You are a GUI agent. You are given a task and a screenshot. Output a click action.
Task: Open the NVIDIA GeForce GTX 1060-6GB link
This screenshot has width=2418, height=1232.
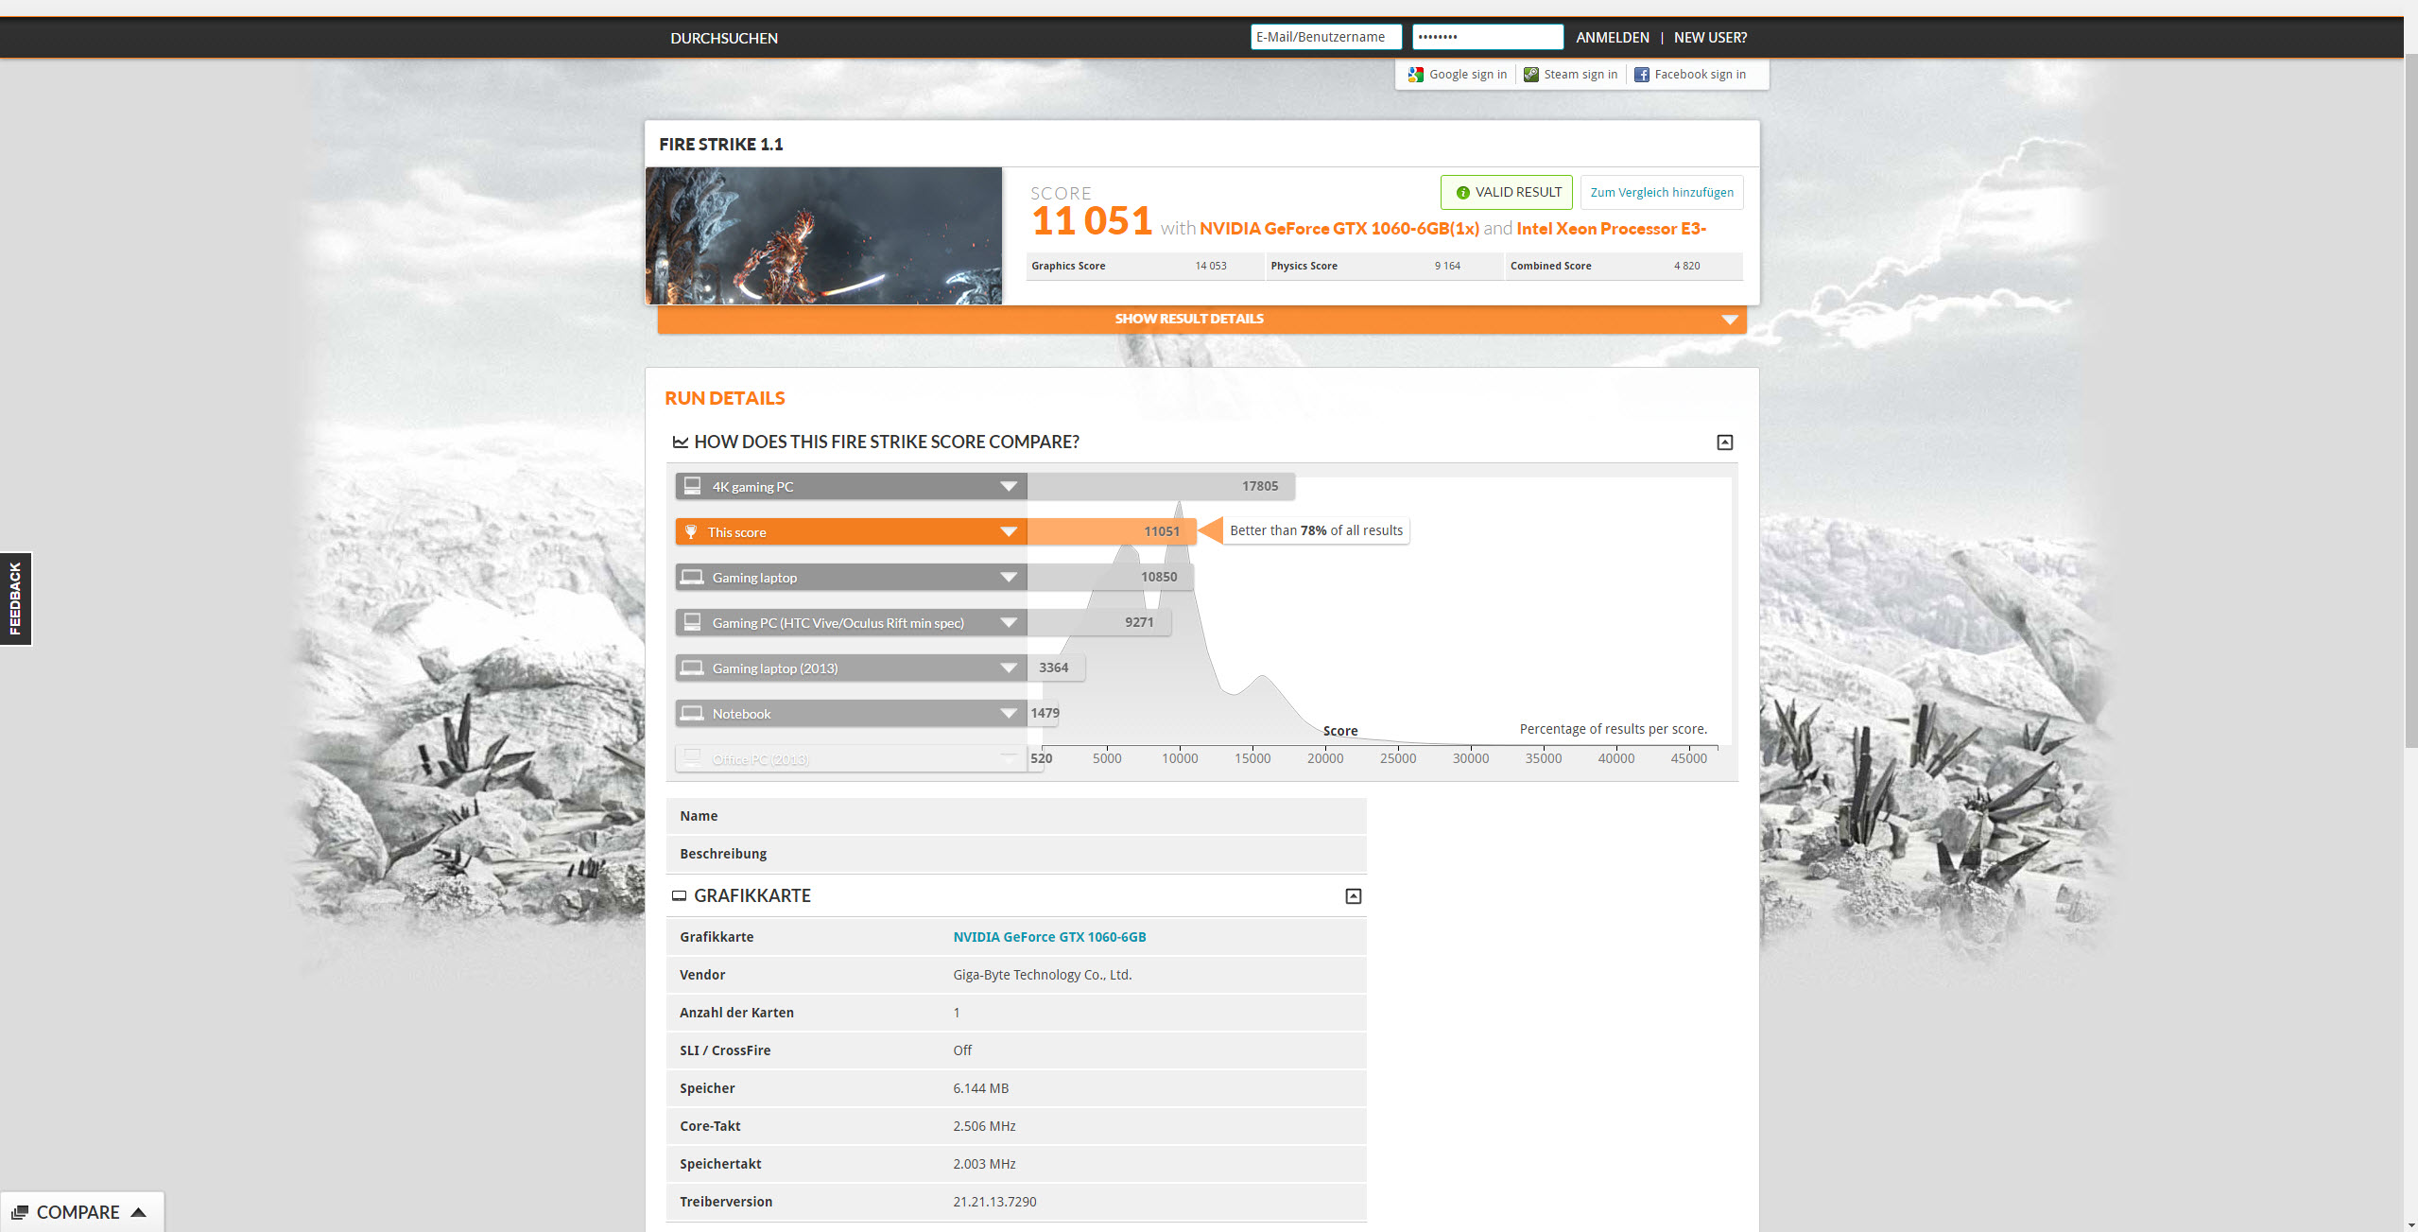(x=1049, y=937)
